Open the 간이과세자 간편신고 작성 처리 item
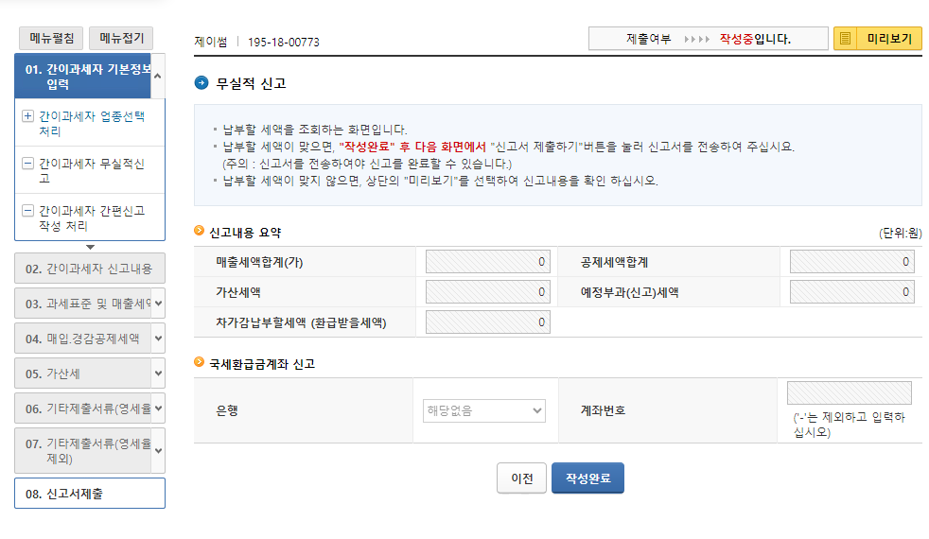 [92, 218]
